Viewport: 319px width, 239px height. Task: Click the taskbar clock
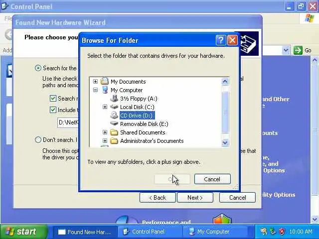[301, 232]
